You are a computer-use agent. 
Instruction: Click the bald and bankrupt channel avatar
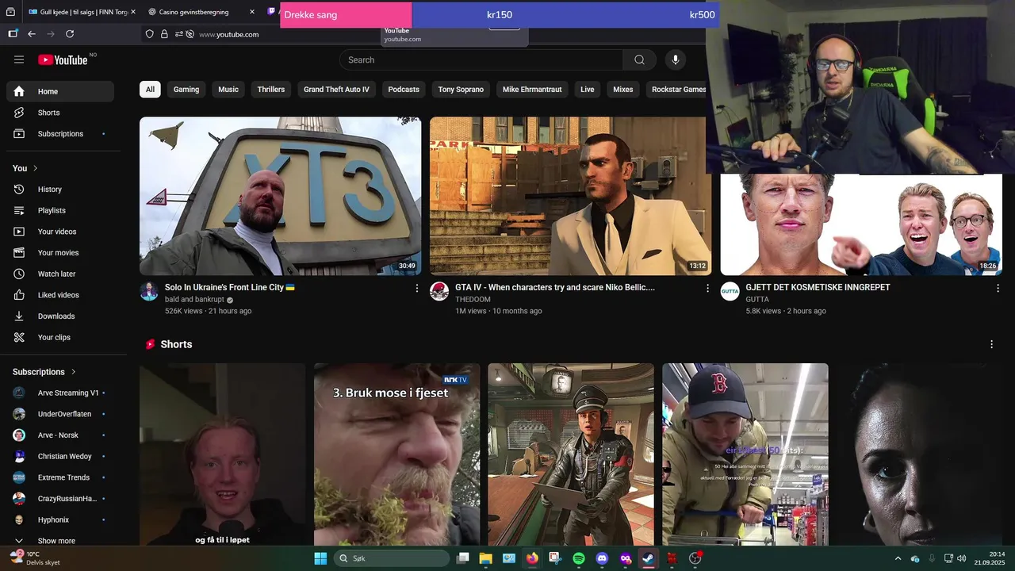pyautogui.click(x=149, y=291)
